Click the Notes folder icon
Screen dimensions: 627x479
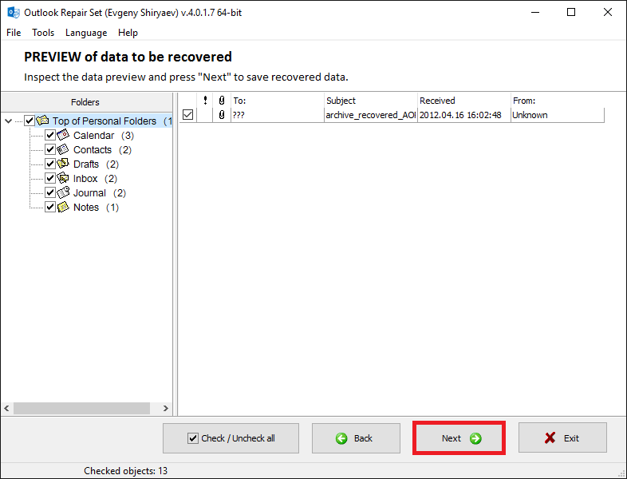point(63,207)
